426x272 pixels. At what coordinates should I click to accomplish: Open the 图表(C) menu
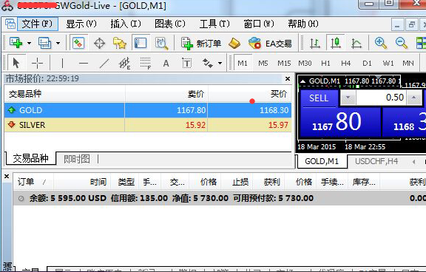coord(170,24)
